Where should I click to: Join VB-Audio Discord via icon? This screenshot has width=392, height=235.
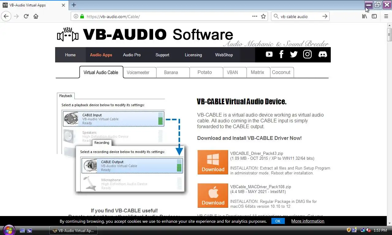(322, 54)
